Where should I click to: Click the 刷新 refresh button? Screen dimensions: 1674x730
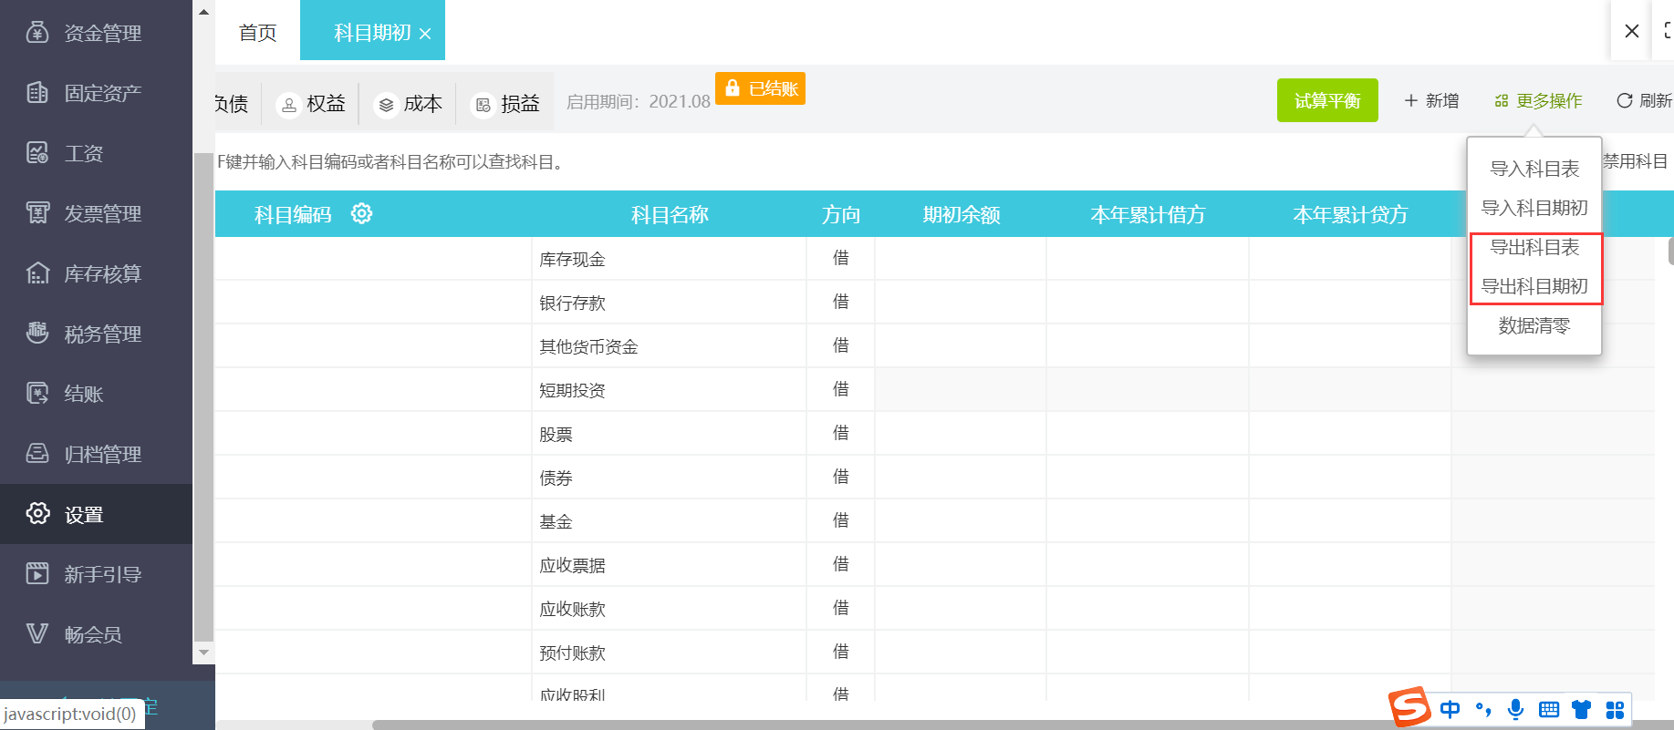[1644, 101]
